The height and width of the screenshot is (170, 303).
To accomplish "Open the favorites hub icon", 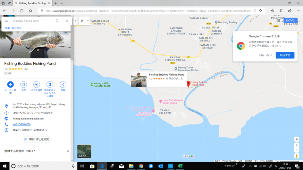I will pos(273,11).
